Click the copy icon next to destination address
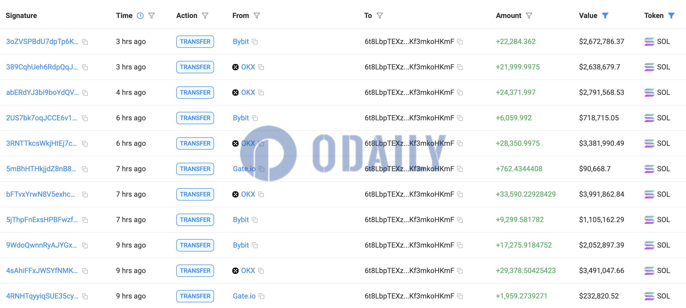Viewport: 686px width, 308px height. tap(458, 42)
